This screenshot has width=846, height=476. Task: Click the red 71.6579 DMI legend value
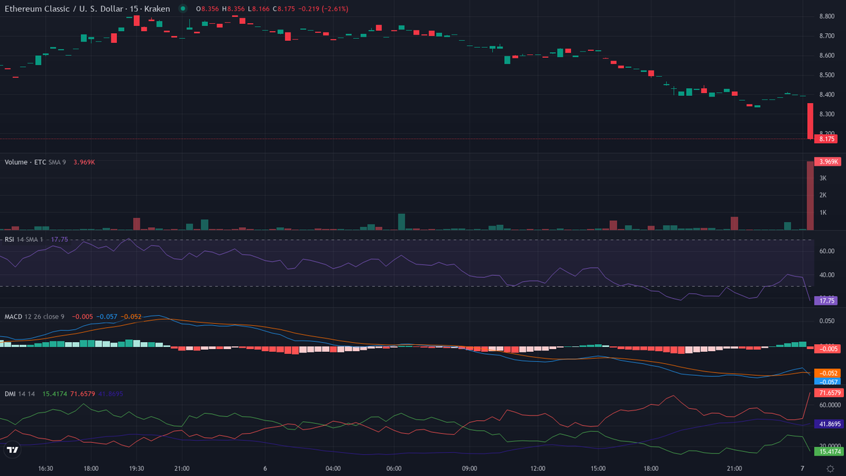[x=82, y=394]
